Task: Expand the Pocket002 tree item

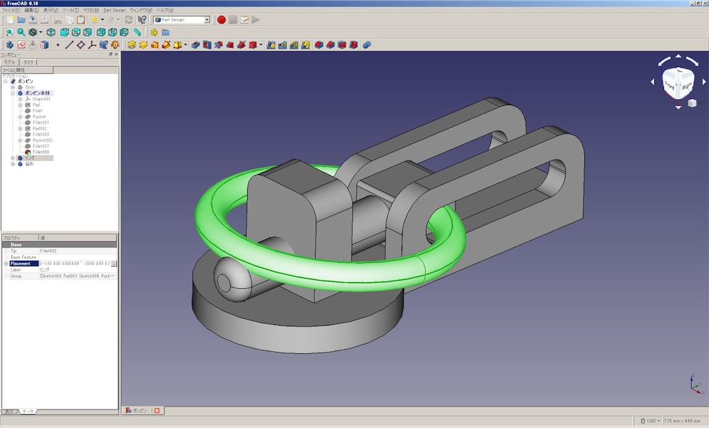Action: tap(20, 140)
